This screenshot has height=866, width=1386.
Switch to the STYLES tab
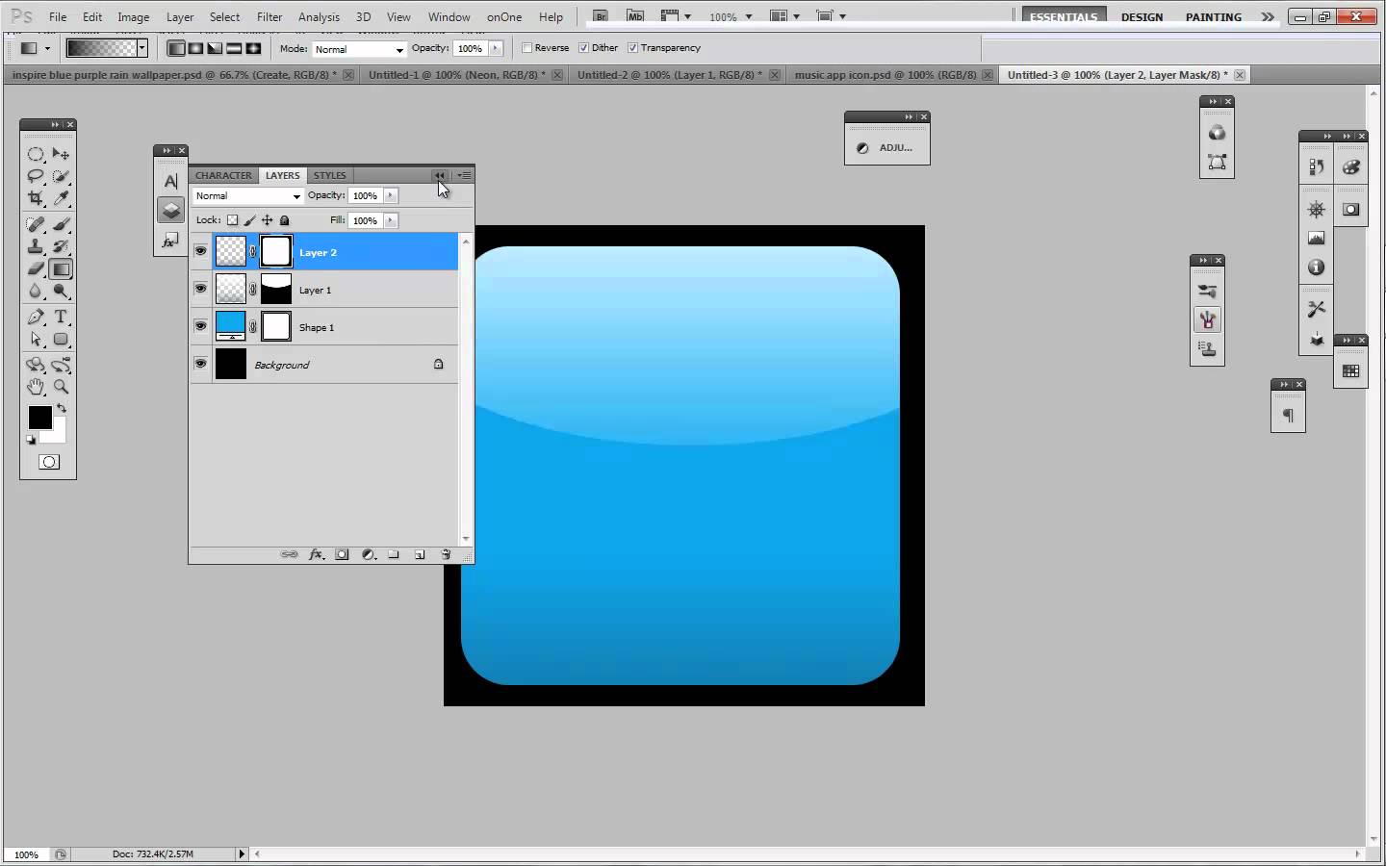coord(329,176)
